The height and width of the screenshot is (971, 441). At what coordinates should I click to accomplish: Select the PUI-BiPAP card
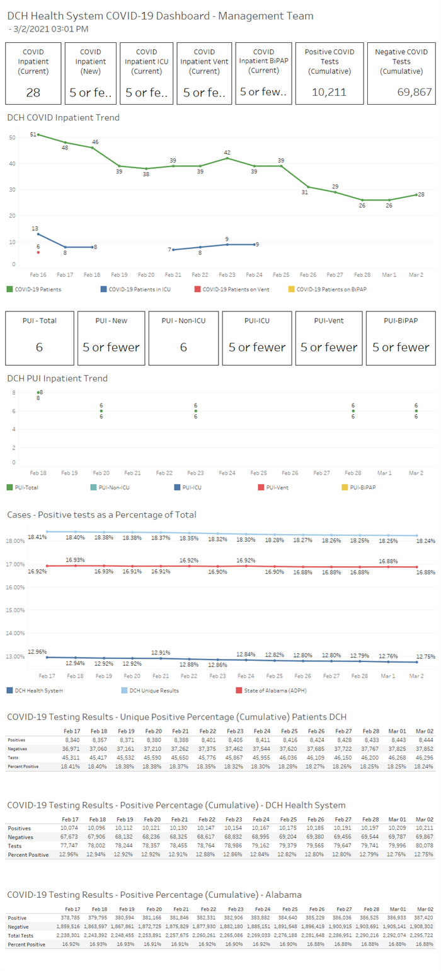point(401,337)
